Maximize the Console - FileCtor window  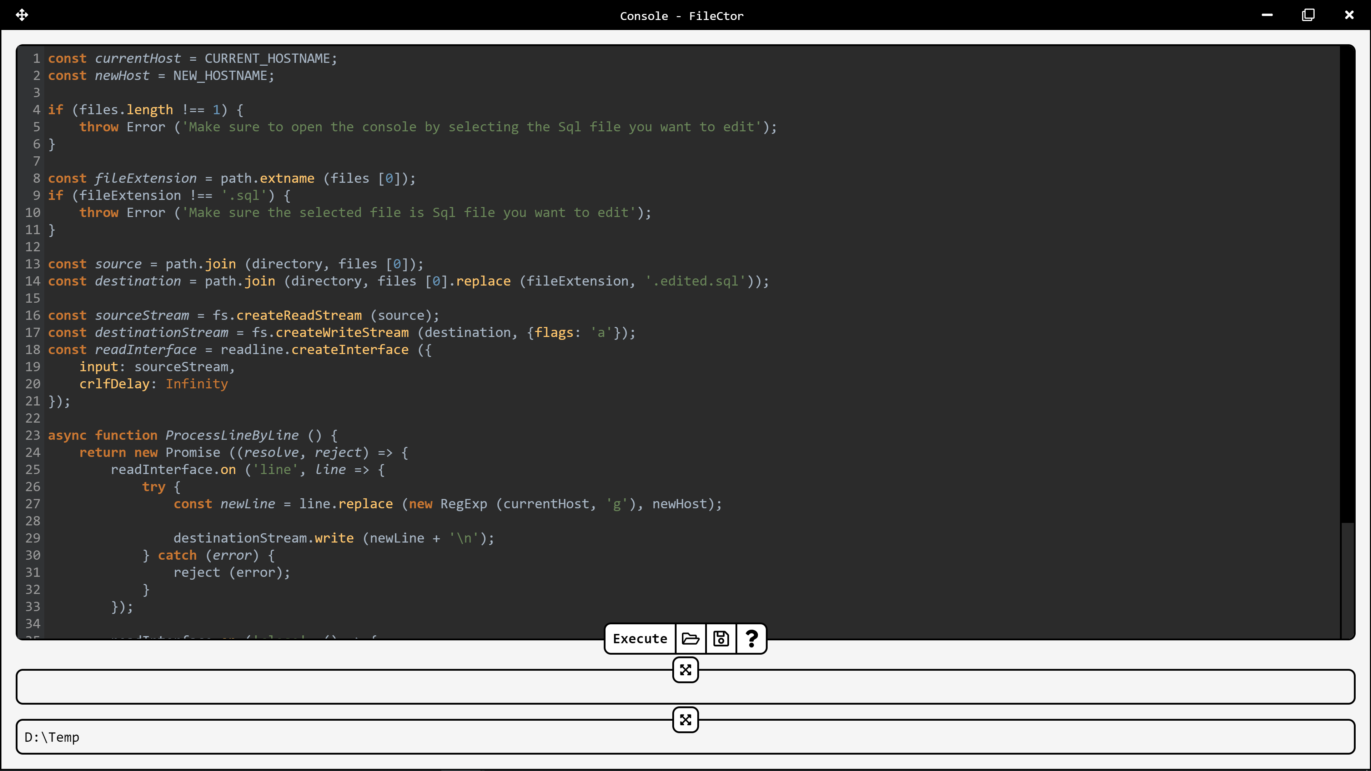[x=1308, y=15]
